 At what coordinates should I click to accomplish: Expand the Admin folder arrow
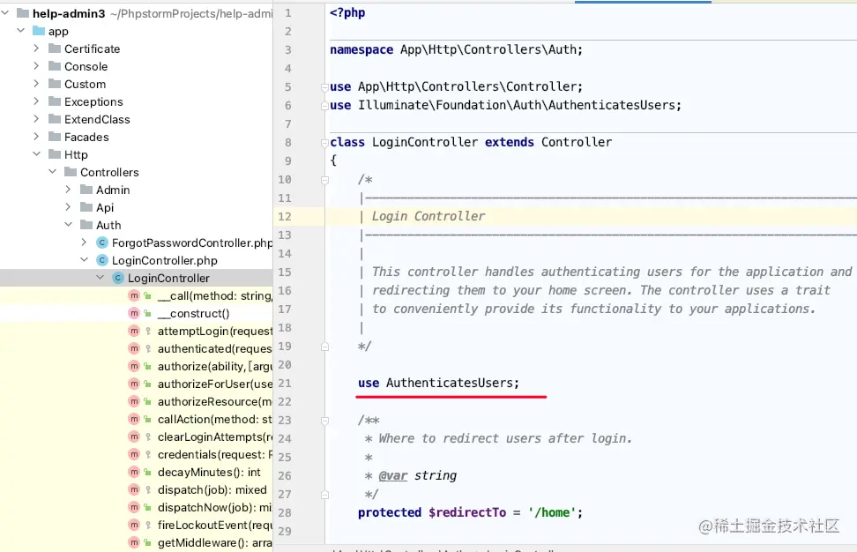tap(68, 189)
